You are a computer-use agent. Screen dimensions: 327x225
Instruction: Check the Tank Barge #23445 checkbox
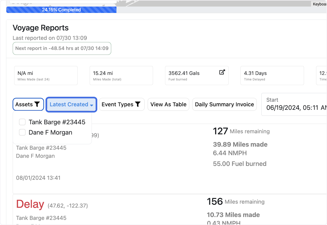22,122
